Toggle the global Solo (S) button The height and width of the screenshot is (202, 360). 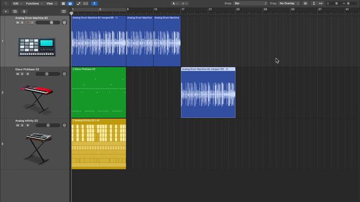pos(24,11)
